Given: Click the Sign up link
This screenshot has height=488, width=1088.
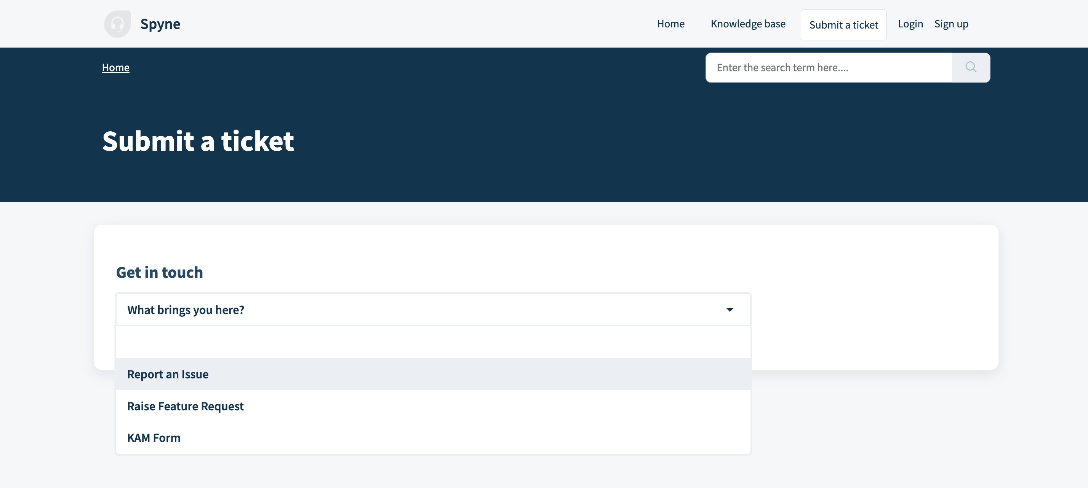Looking at the screenshot, I should (x=951, y=24).
